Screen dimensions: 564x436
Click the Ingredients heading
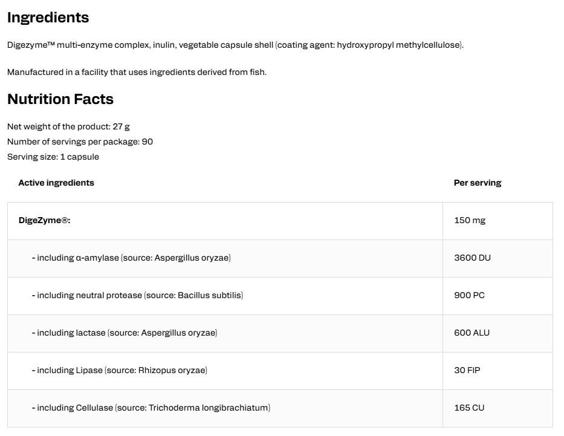pyautogui.click(x=48, y=18)
